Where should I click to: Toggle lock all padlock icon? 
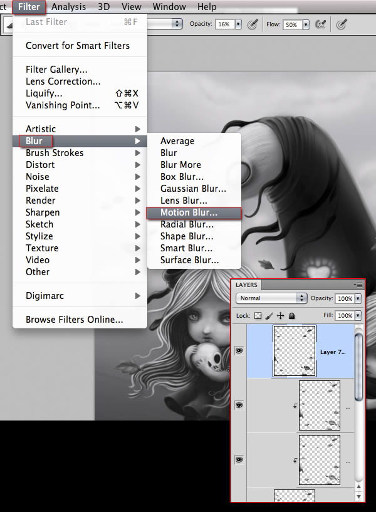click(x=292, y=315)
